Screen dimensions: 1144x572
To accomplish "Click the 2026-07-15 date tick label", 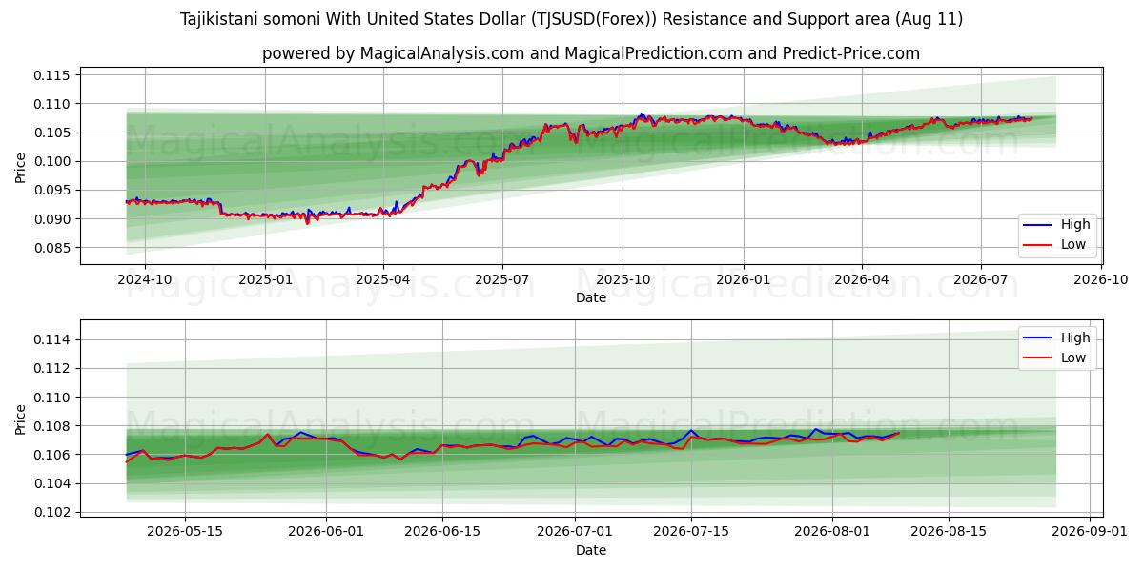I will pos(691,533).
